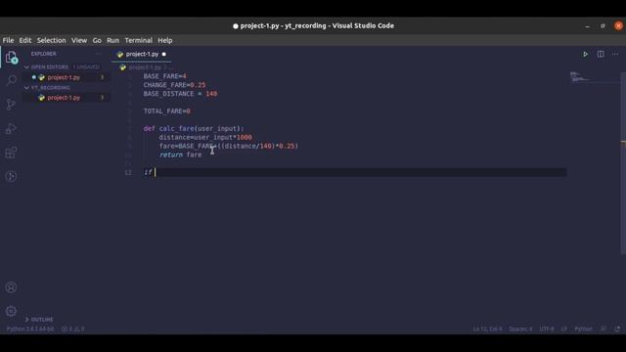Click the 'if' keyword on line 12

pos(148,172)
